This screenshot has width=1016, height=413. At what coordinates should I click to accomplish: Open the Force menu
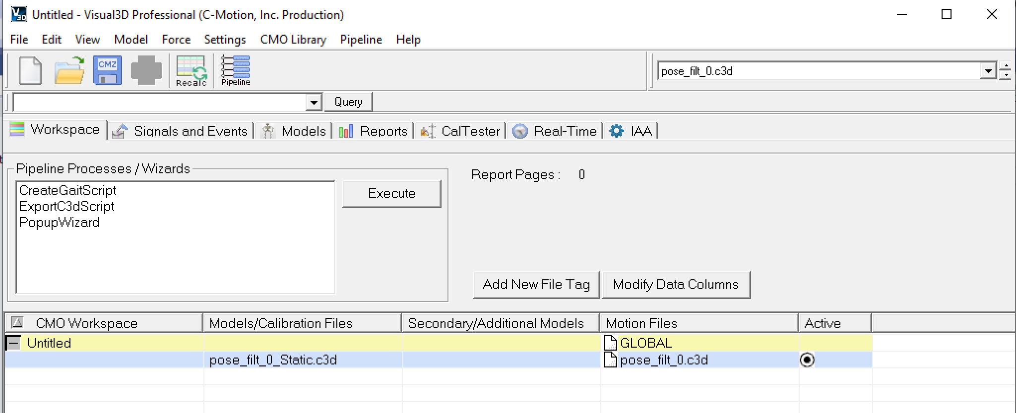[x=176, y=40]
